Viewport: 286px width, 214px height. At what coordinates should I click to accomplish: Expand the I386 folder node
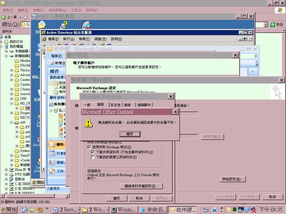(x=11, y=98)
